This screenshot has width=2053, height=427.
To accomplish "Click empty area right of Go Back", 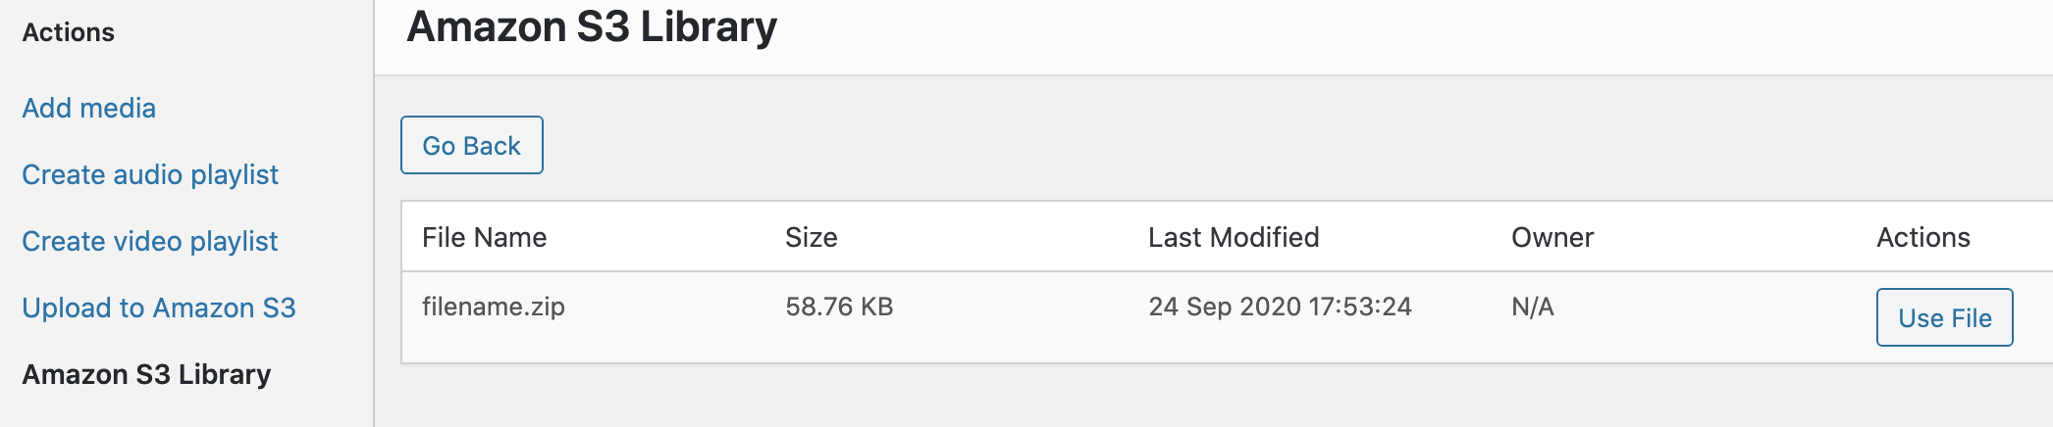I will (x=1178, y=145).
